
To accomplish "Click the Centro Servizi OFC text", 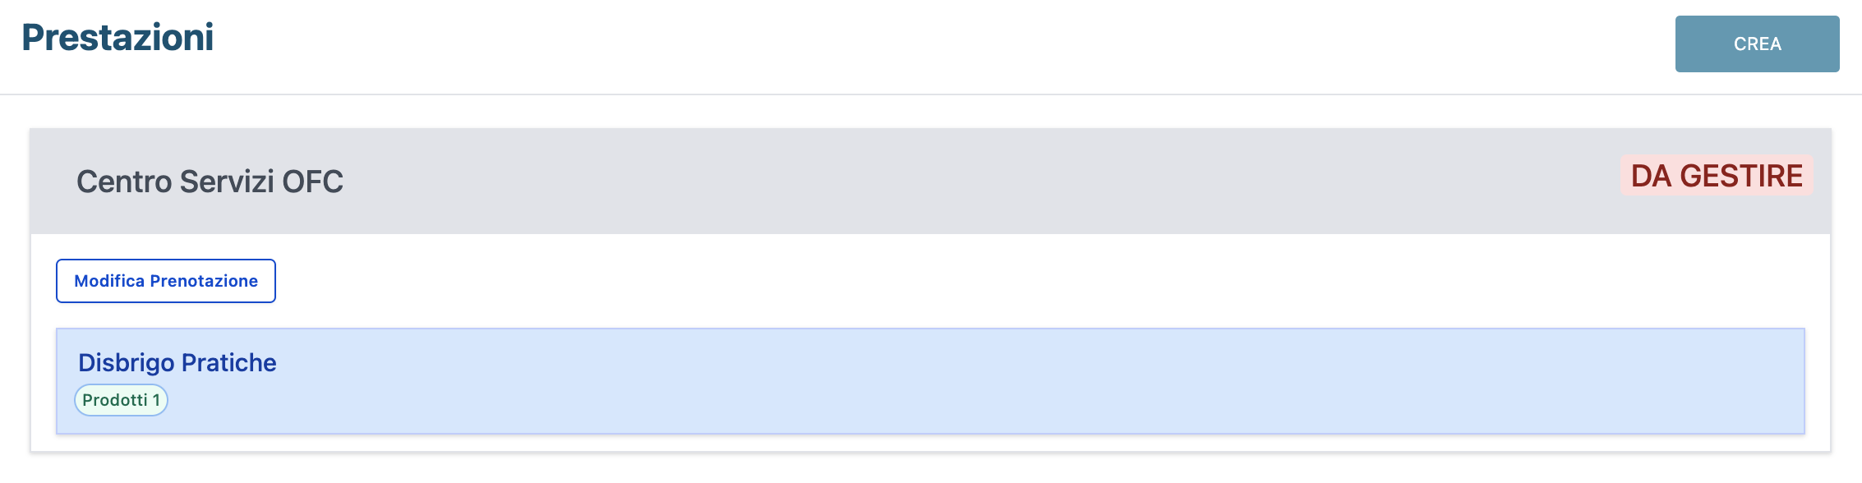I will point(210,182).
